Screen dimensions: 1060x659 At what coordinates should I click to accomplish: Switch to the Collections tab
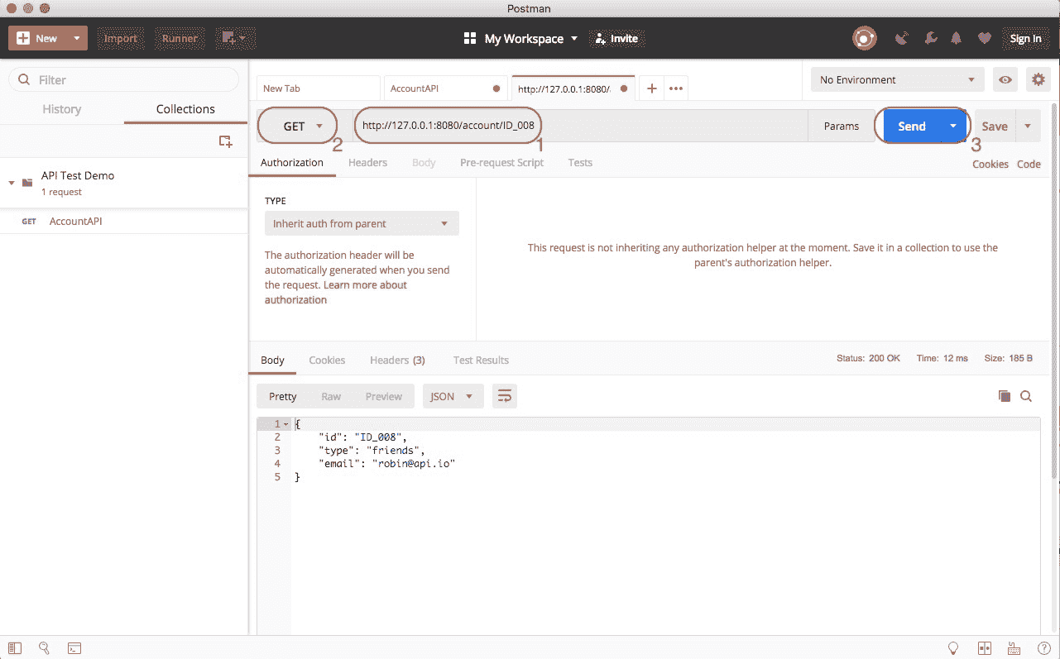tap(185, 109)
